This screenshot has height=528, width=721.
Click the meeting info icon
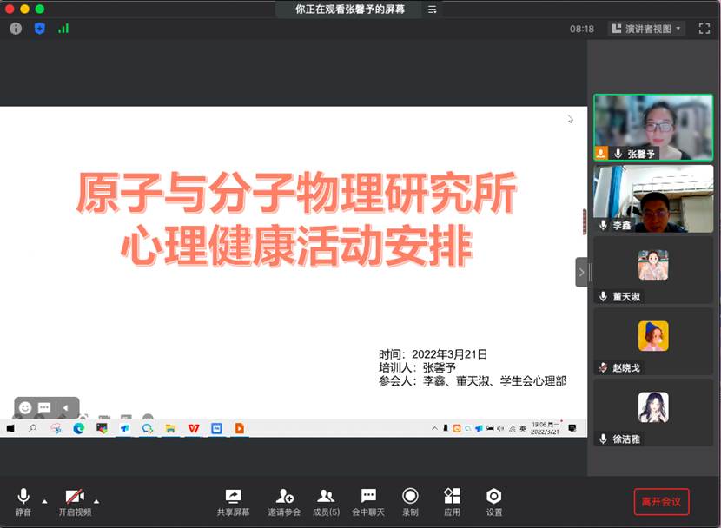16,29
